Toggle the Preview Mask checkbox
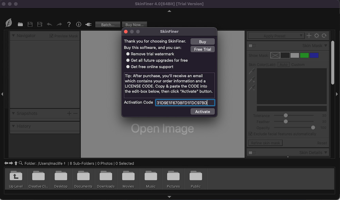The width and height of the screenshot is (340, 200). tap(51, 36)
